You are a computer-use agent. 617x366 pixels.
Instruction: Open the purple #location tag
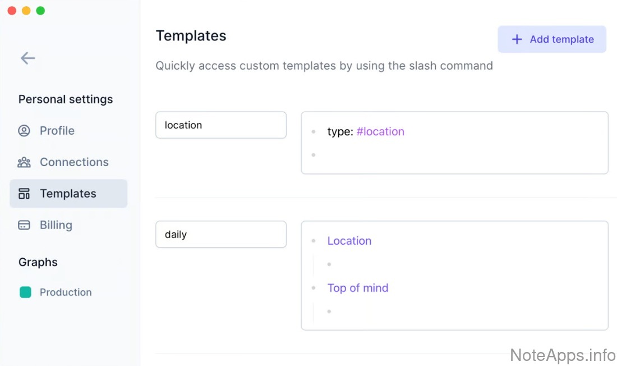point(380,131)
